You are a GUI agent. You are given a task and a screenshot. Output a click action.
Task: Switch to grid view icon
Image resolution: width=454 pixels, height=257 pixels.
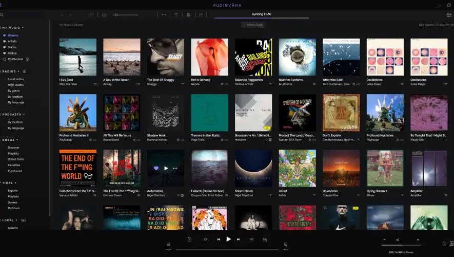[91, 15]
